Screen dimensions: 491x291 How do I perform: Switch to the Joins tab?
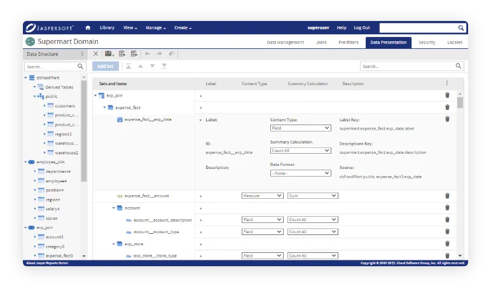click(x=321, y=42)
